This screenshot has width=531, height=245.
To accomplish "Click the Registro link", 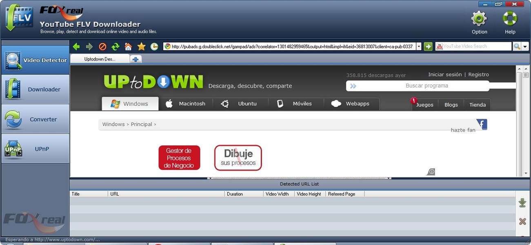I will [478, 74].
